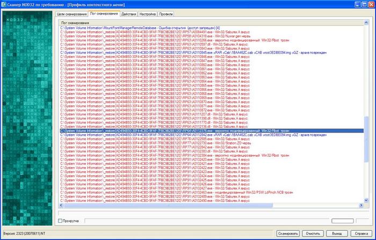Select the A0112136.dll Saburex.A row

212,127
